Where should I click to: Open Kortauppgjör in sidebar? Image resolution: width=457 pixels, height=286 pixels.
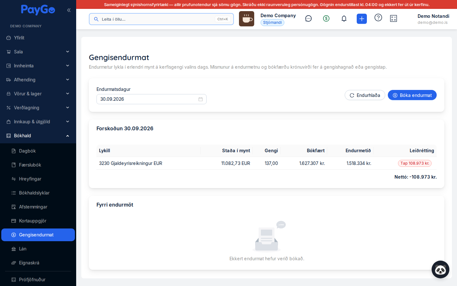pyautogui.click(x=38, y=221)
